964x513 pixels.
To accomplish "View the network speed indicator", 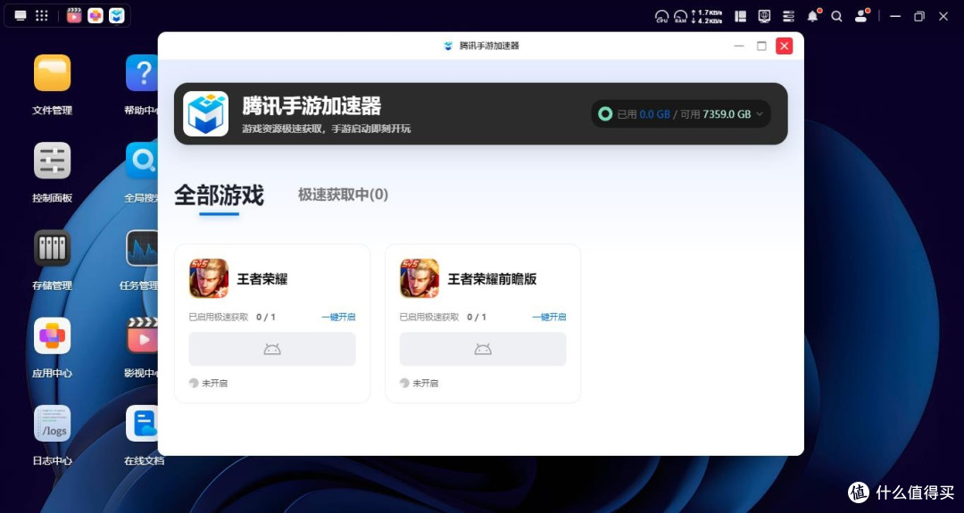I will [706, 17].
